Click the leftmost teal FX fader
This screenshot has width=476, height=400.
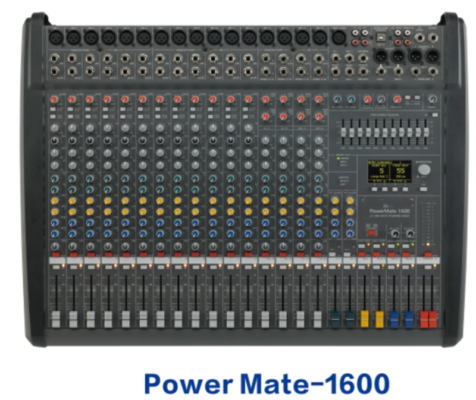tap(335, 319)
